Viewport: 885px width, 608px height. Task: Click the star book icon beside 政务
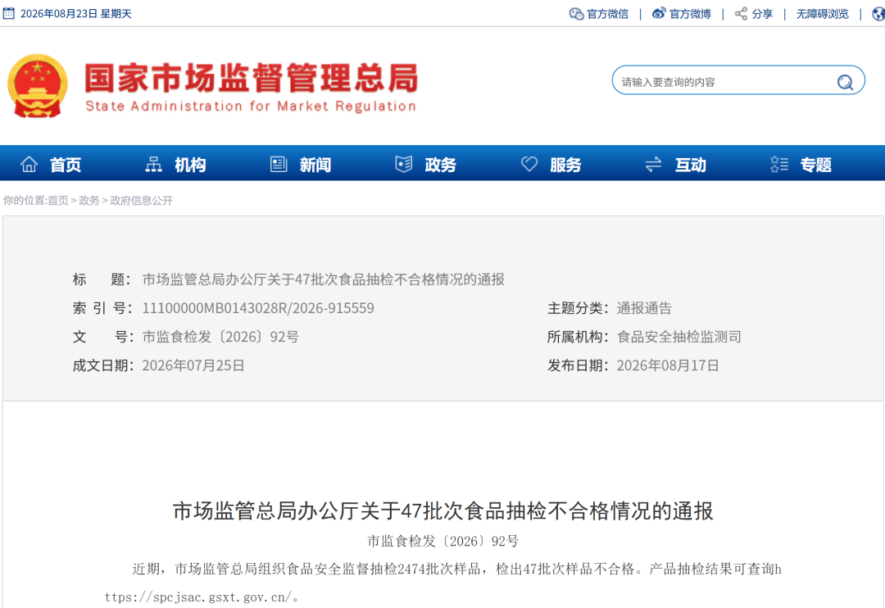[x=403, y=164]
